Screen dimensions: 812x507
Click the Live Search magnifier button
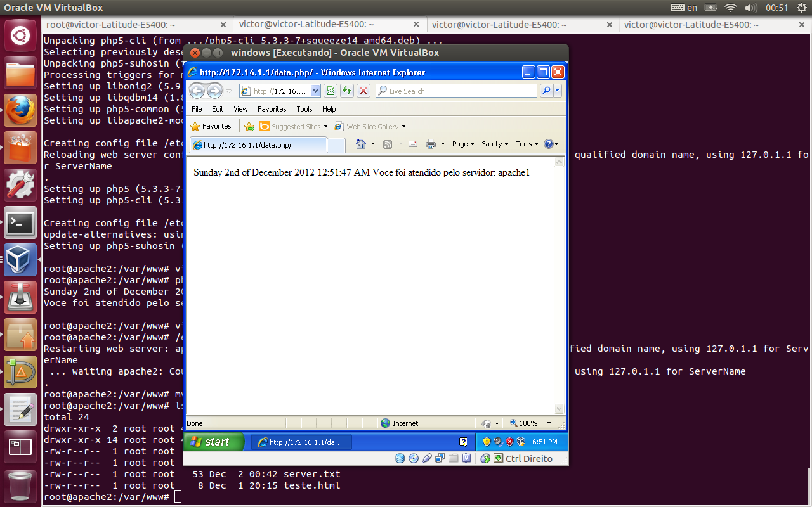546,91
